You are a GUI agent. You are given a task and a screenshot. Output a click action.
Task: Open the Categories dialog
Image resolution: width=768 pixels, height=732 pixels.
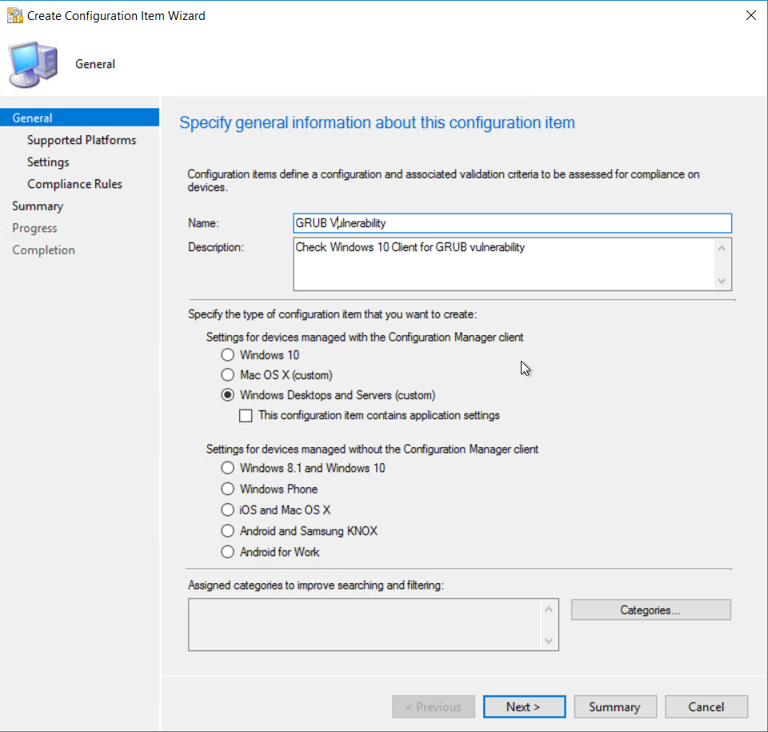click(650, 610)
